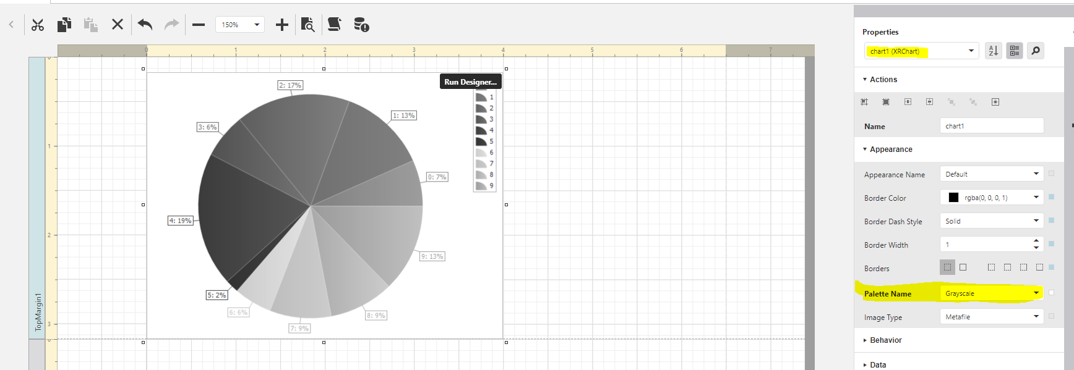
Task: Click the fourth Actions icon, center vertically
Action: click(929, 102)
